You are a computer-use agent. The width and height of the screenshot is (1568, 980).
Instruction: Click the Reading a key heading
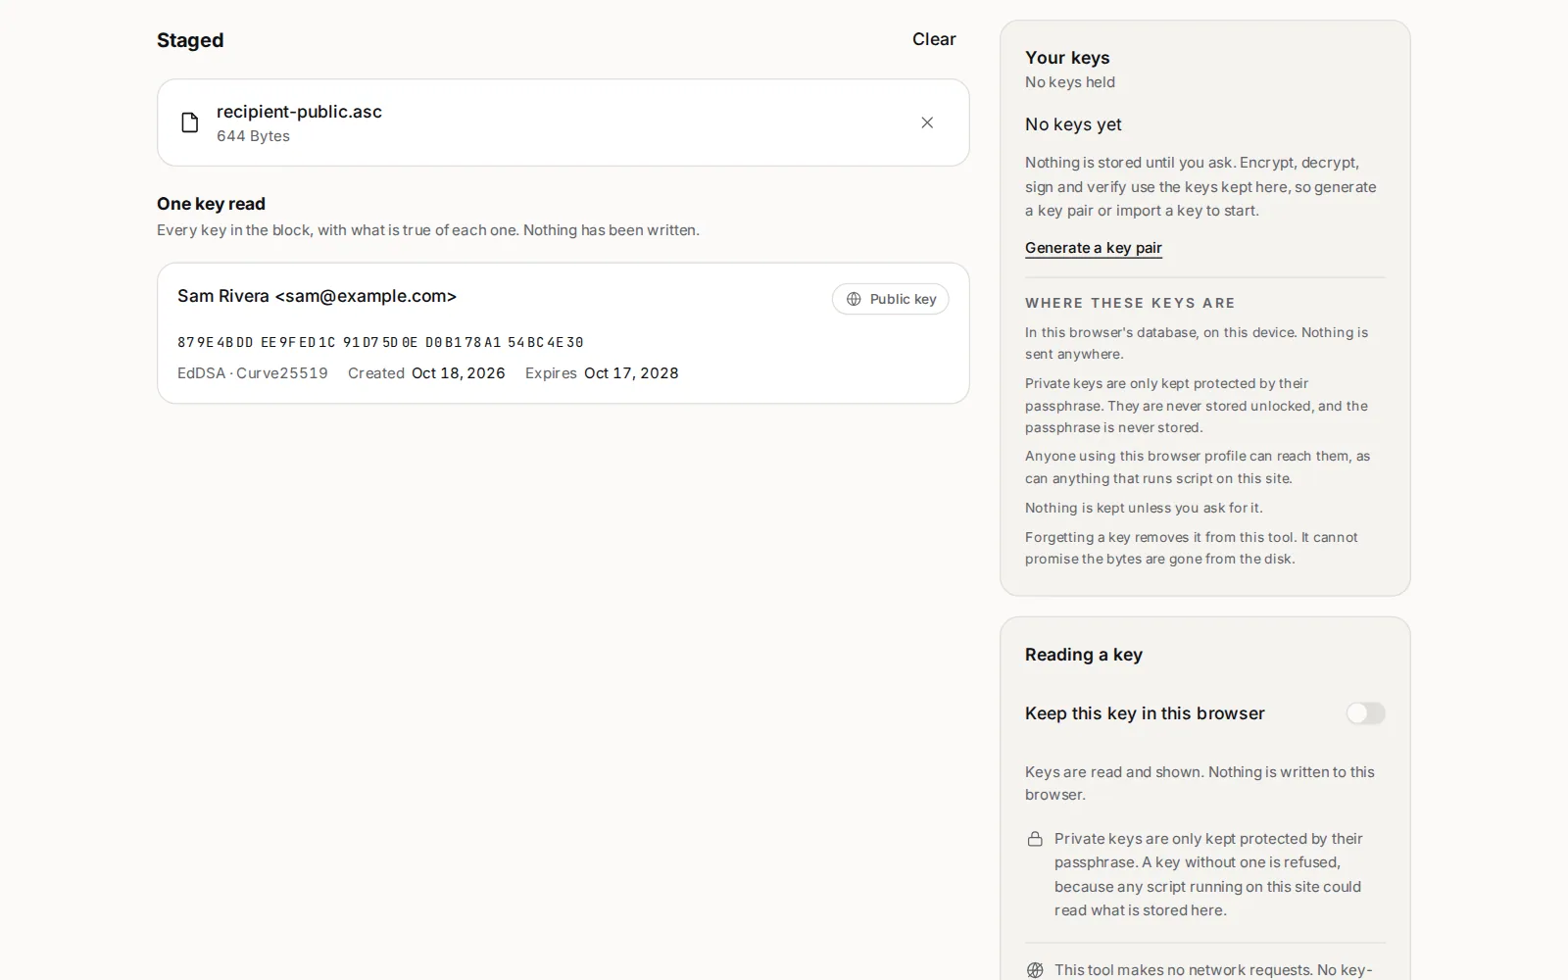pyautogui.click(x=1084, y=655)
